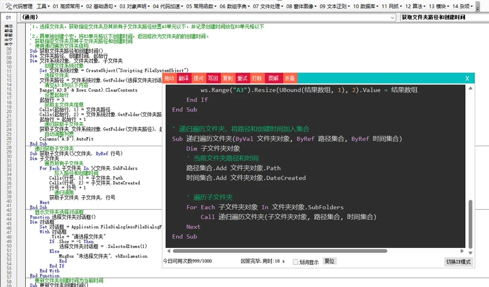The image size is (489, 287).
Task: Click 'Sub 更新文件夹创建时间()' line in editor
Action: (59, 285)
